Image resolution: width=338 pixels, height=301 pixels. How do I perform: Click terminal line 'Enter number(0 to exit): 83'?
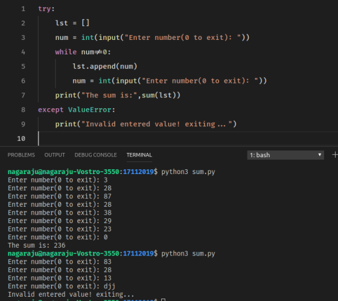(60, 262)
